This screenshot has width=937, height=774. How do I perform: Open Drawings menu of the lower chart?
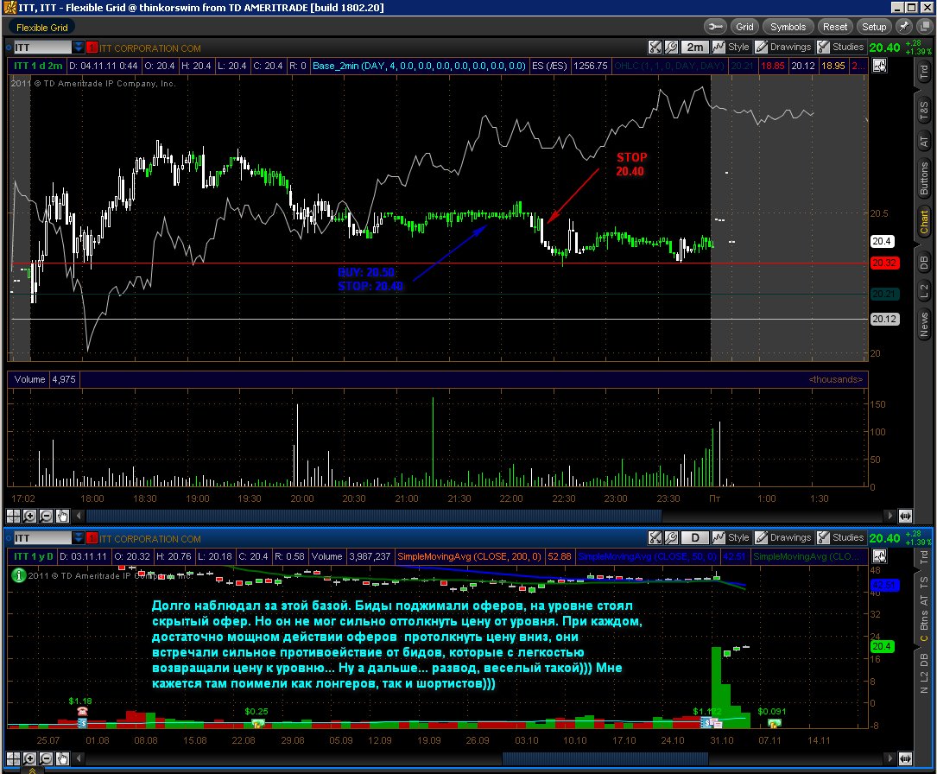pos(783,538)
